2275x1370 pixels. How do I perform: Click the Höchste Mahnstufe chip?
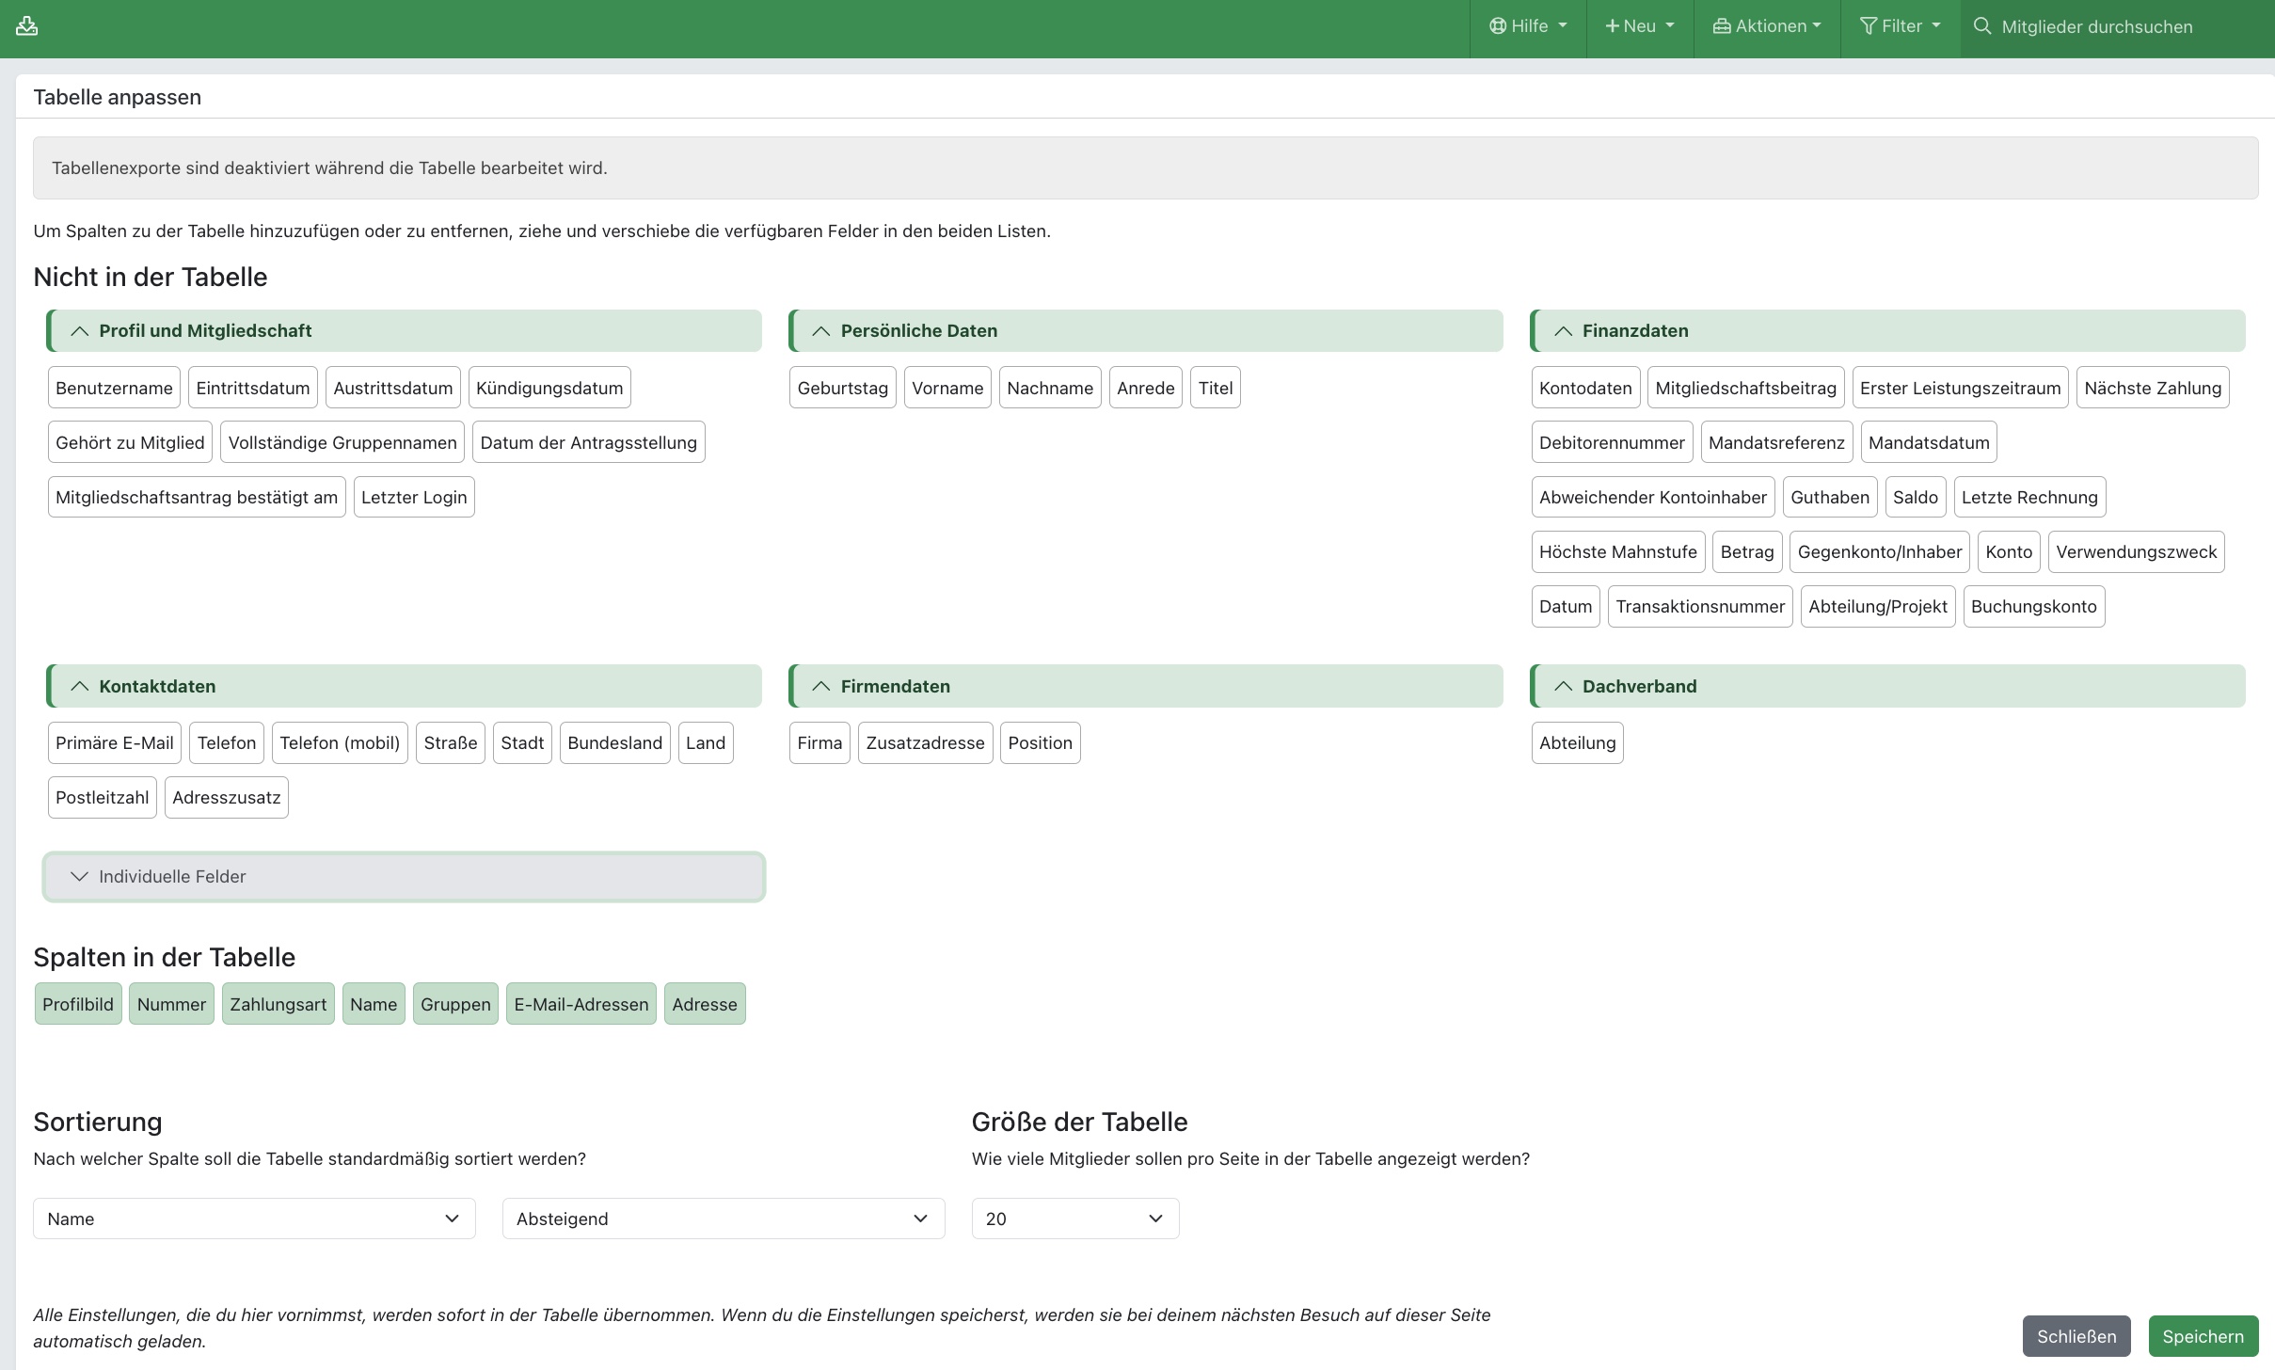coord(1618,551)
